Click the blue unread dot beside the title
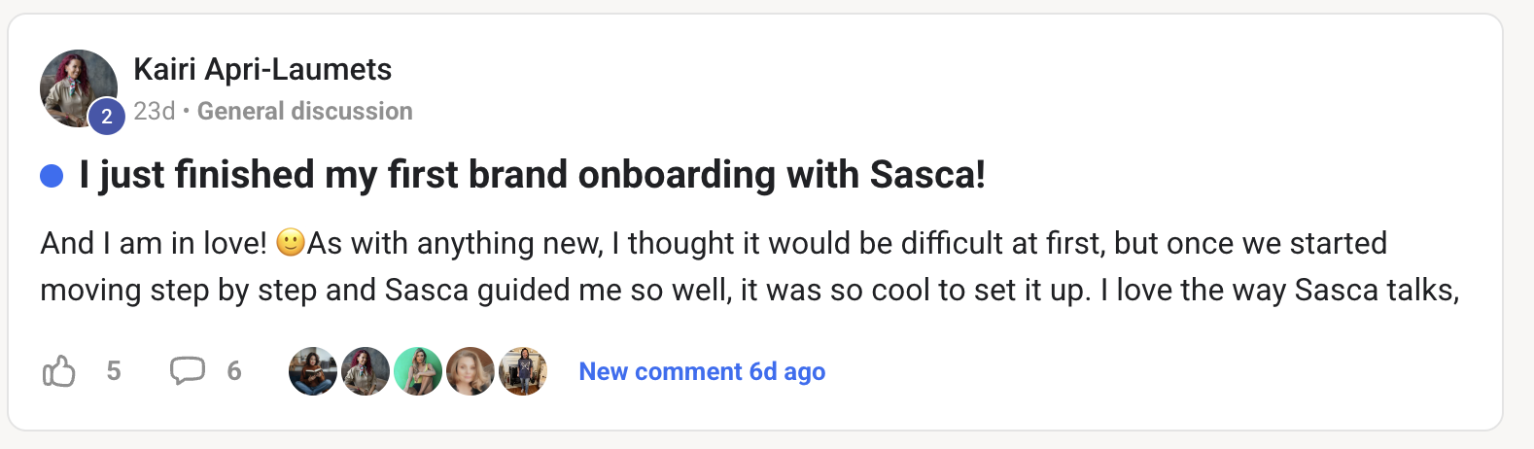The image size is (1534, 449). [x=52, y=176]
